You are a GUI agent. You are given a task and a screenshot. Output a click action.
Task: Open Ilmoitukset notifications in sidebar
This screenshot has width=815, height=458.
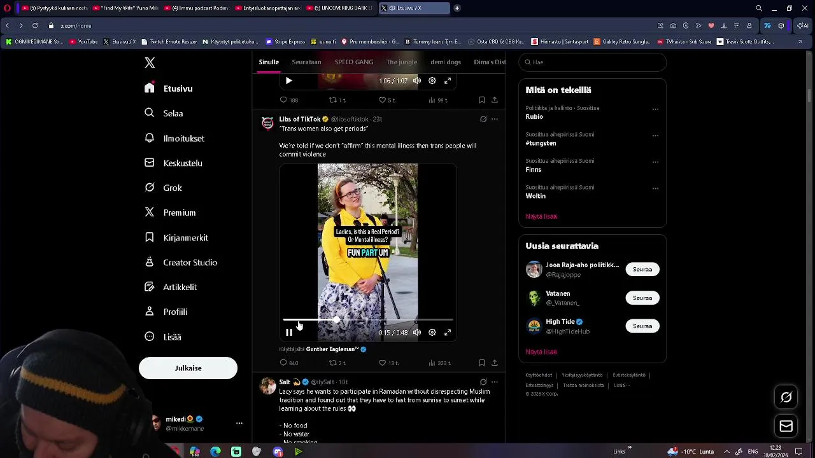click(x=174, y=138)
